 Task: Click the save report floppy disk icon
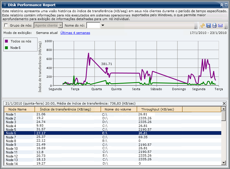[x=209, y=26]
